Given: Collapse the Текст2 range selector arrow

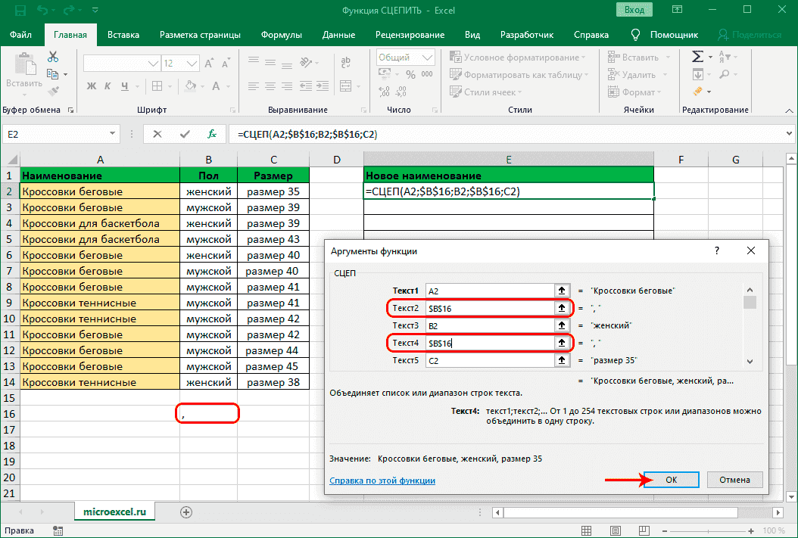Looking at the screenshot, I should [561, 308].
